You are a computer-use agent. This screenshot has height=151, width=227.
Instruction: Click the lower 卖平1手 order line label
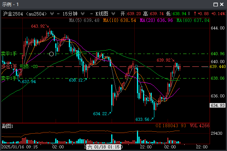pos(9,78)
